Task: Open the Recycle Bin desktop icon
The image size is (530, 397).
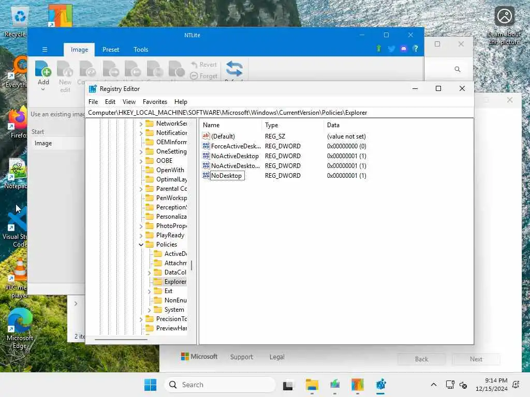Action: pos(20,17)
